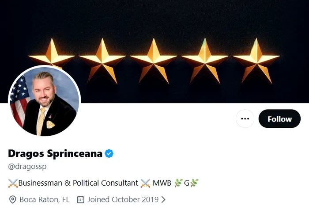309x210 pixels.
Task: Open the three-dot more options menu
Action: tap(245, 118)
